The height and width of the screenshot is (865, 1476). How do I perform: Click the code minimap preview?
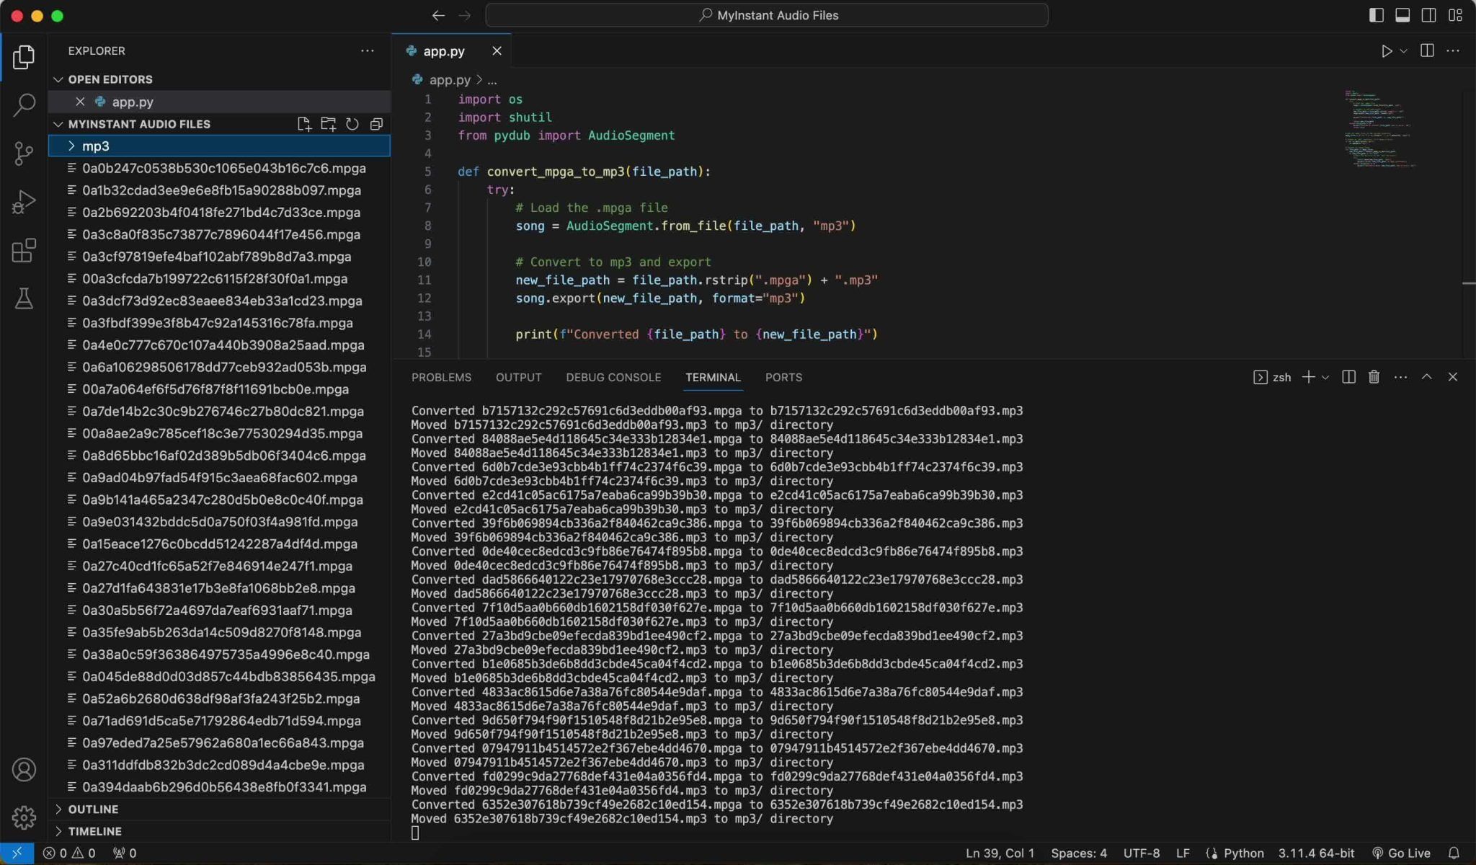(1380, 130)
